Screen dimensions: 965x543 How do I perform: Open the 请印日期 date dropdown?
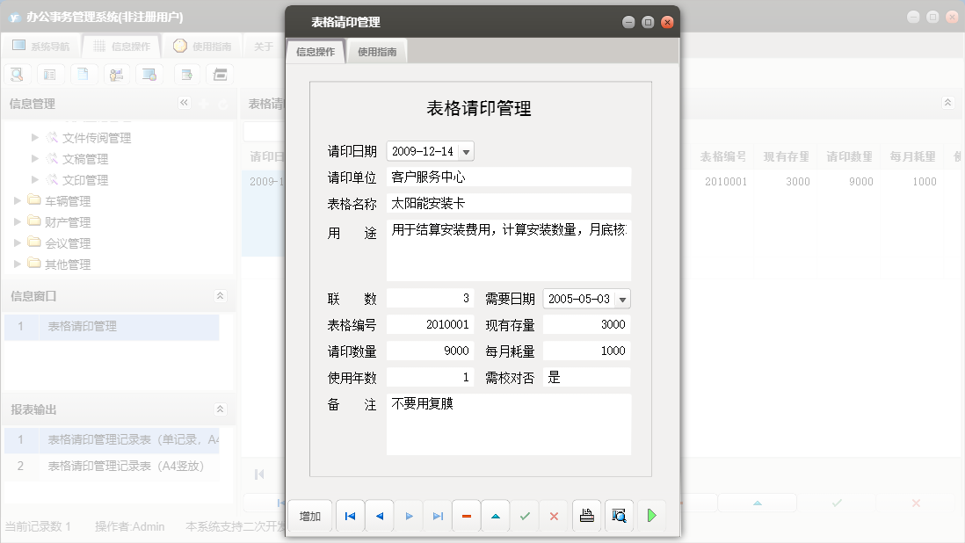point(466,150)
